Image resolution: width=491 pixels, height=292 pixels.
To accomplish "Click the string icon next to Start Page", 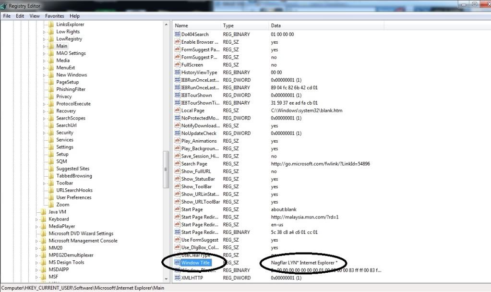I will (x=177, y=209).
